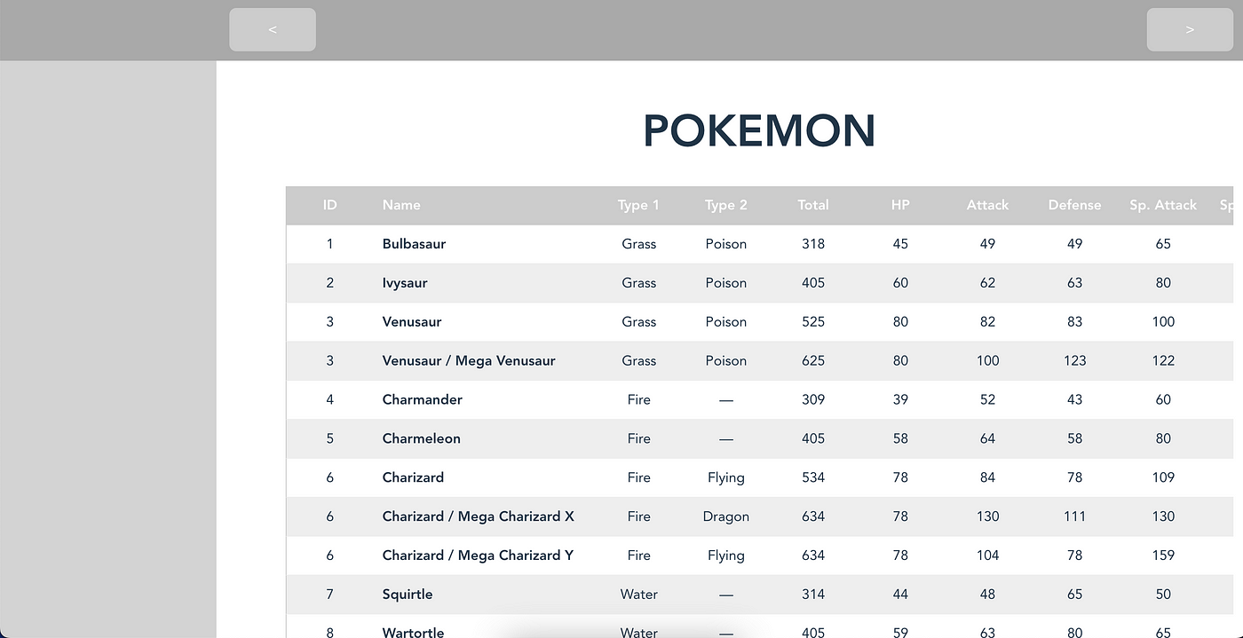Screen dimensions: 1243x638
Task: Click Charizard / Mega Charizard X name
Action: [x=478, y=516]
